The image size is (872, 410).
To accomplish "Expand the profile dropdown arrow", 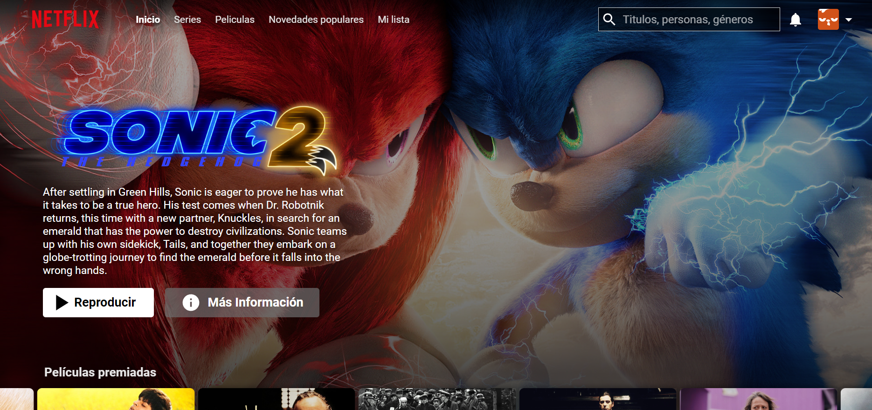I will (x=849, y=20).
